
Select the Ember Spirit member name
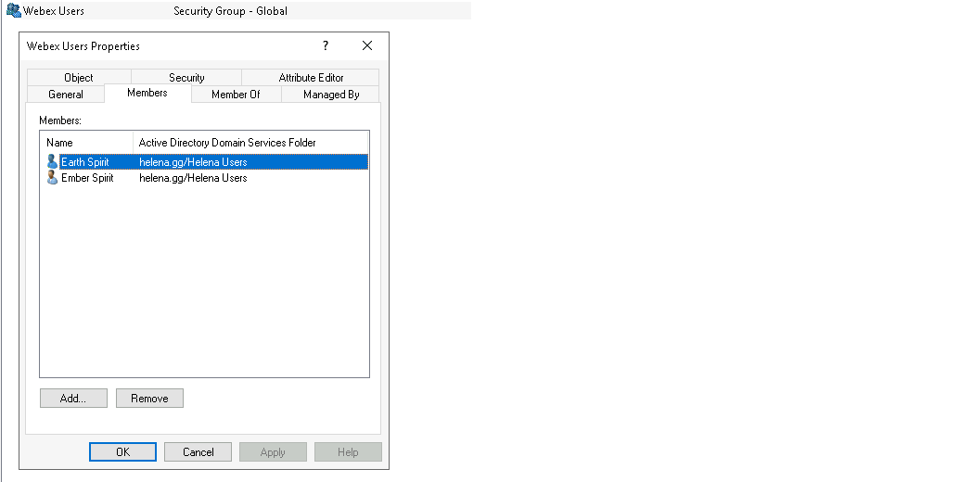pos(87,178)
